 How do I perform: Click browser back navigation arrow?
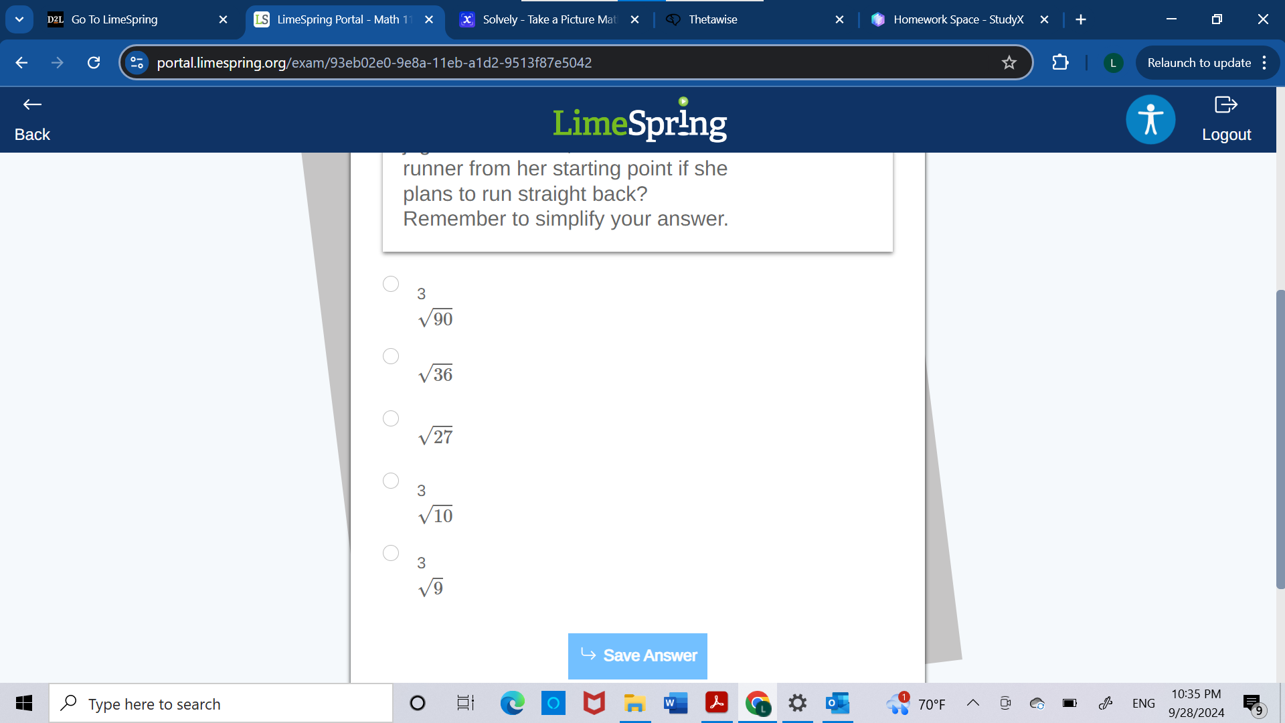20,63
